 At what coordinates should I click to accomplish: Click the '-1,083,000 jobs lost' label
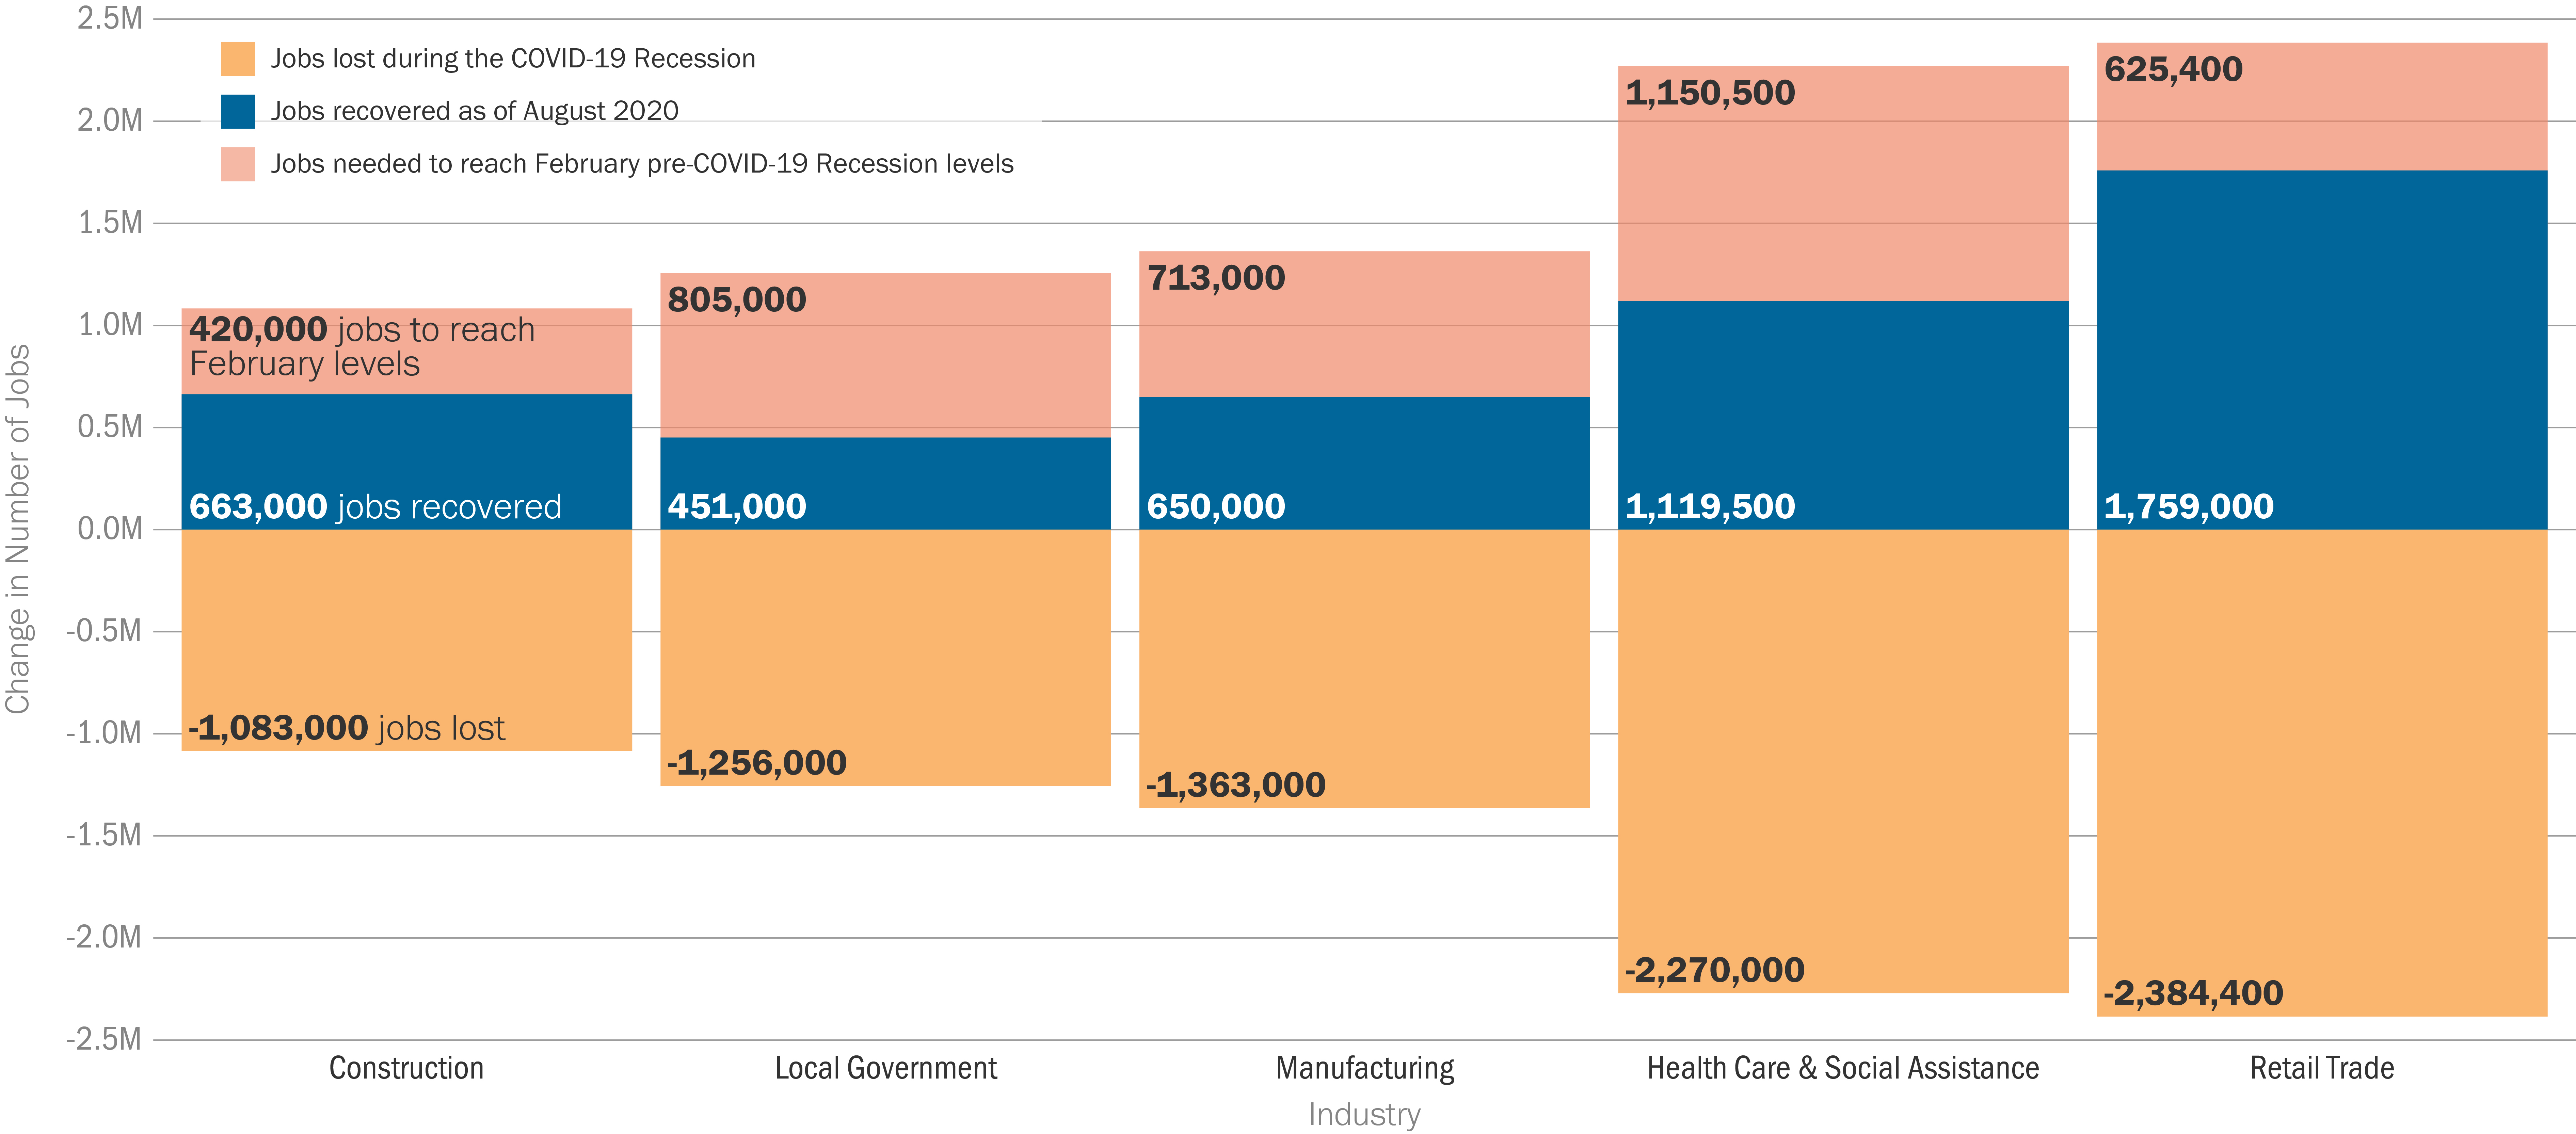347,728
